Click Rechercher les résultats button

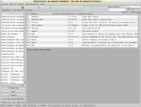coord(13,102)
